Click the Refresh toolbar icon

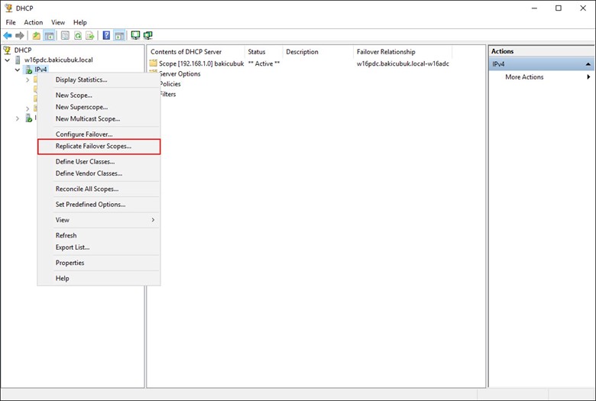[x=77, y=35]
